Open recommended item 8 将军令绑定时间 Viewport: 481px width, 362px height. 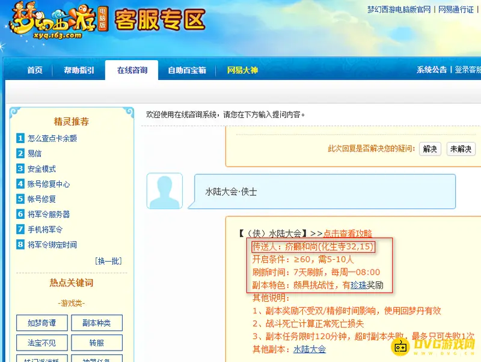pos(47,245)
